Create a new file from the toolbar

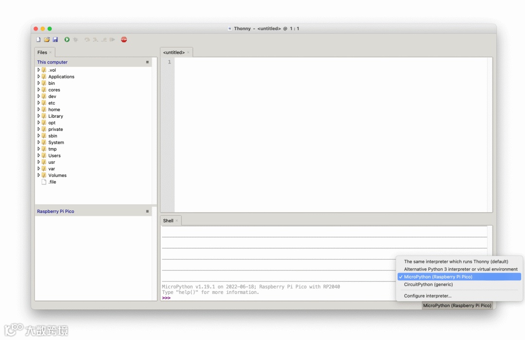click(38, 39)
